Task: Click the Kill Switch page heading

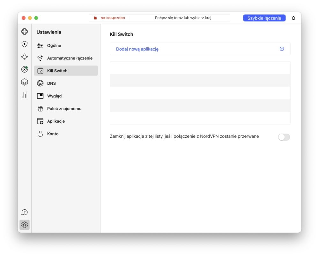Action: coord(122,34)
